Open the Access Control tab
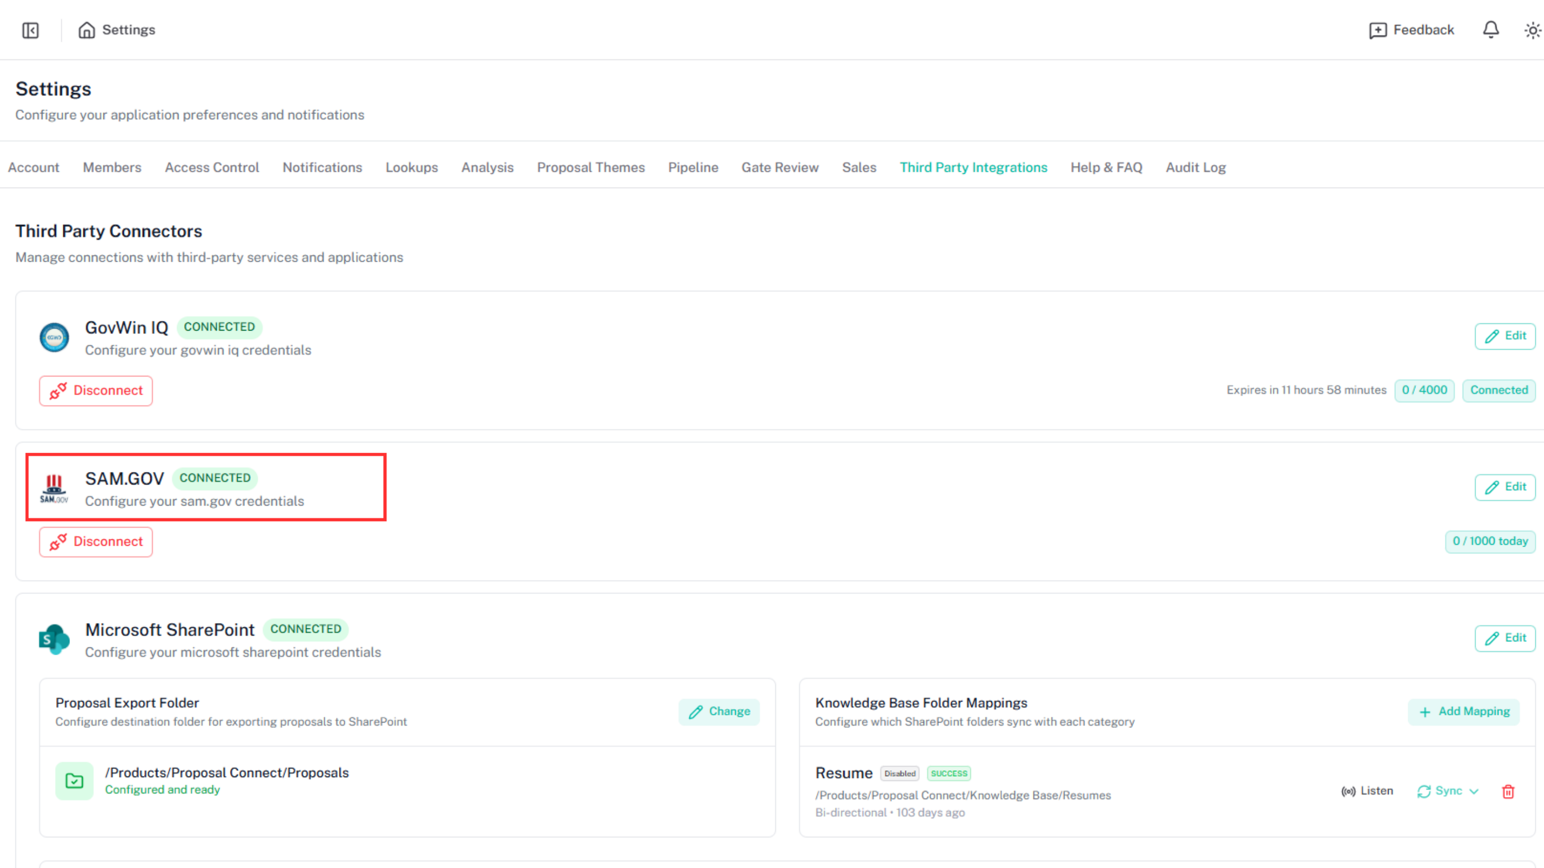 [x=212, y=167]
